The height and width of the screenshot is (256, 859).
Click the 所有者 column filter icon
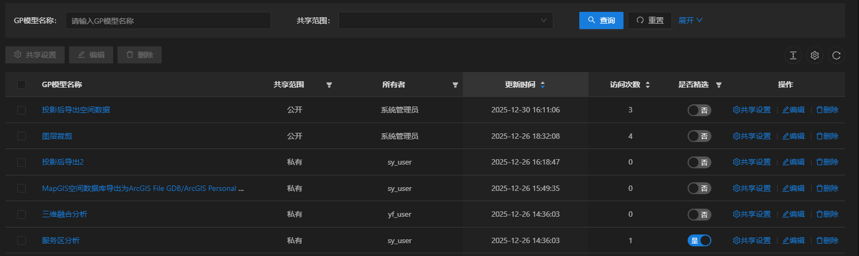click(455, 85)
